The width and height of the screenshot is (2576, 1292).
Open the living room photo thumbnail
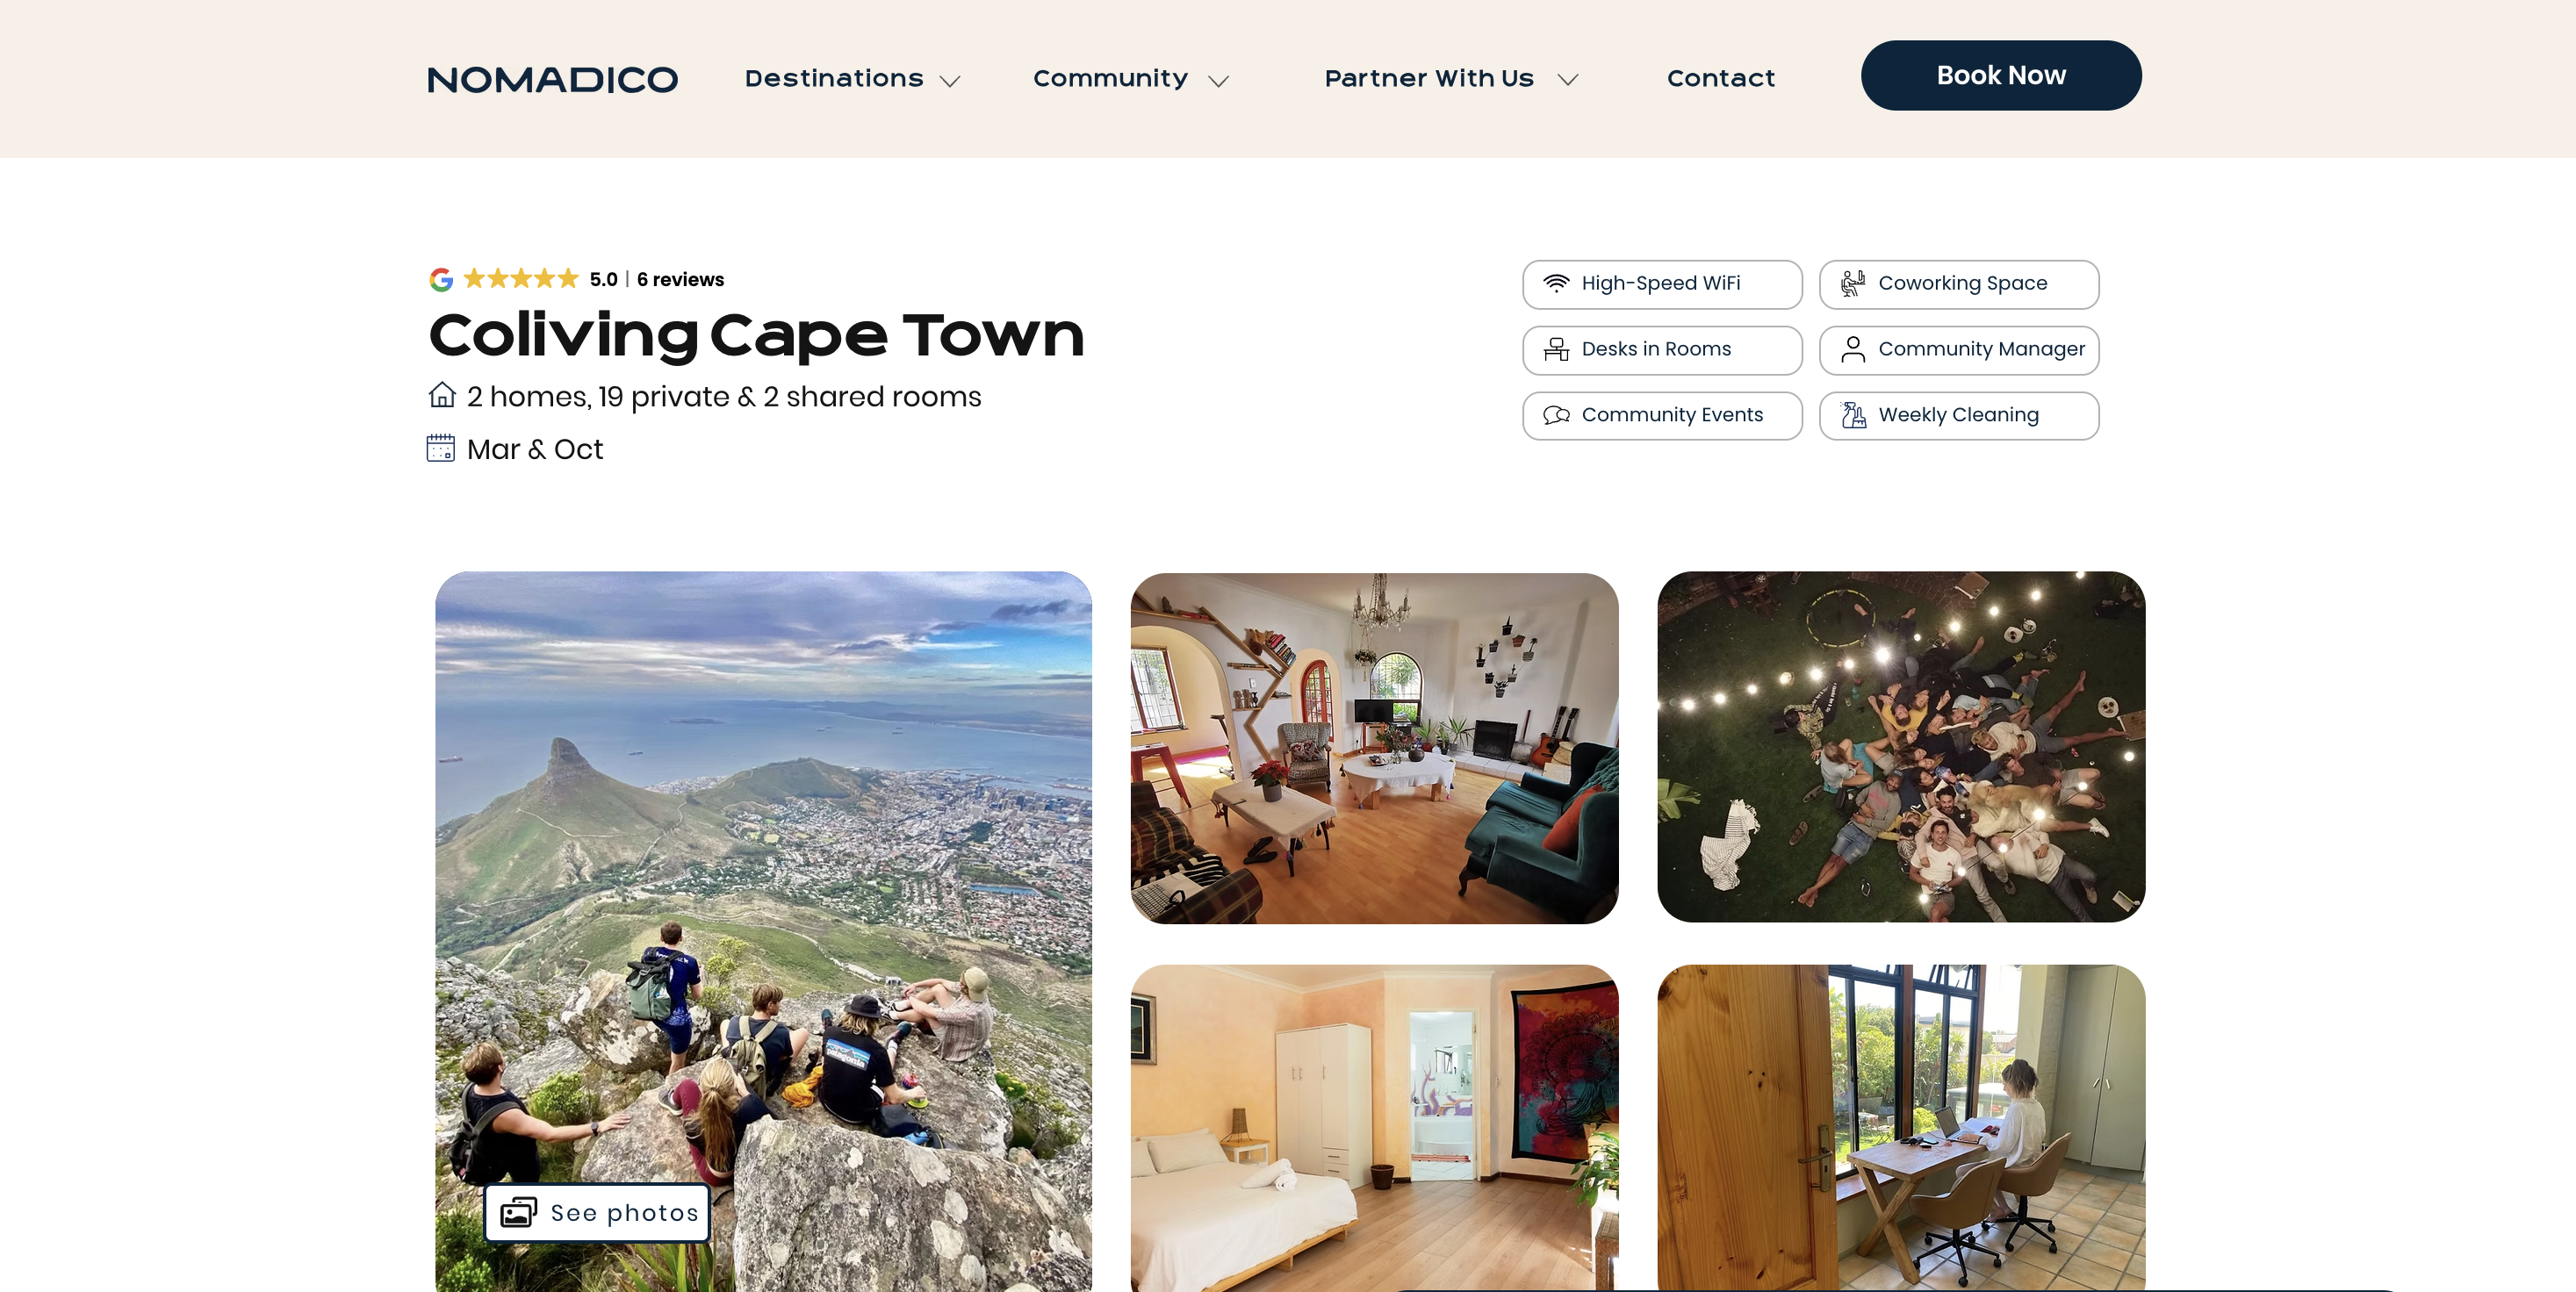[1374, 748]
